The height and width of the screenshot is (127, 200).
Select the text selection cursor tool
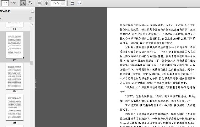pos(23,3)
